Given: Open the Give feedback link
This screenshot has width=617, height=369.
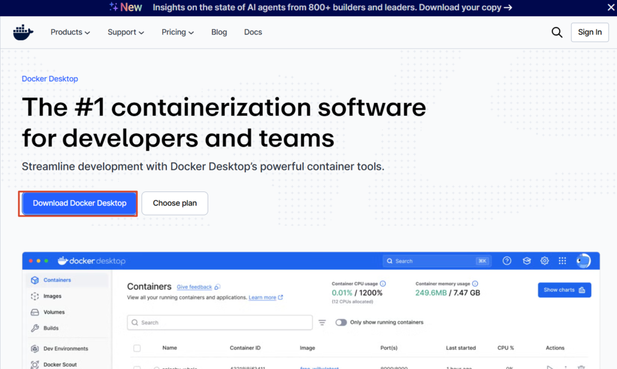Looking at the screenshot, I should click(x=195, y=287).
